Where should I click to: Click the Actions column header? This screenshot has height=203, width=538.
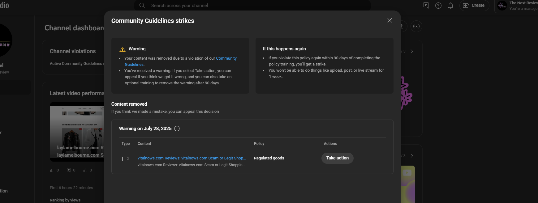pyautogui.click(x=330, y=144)
